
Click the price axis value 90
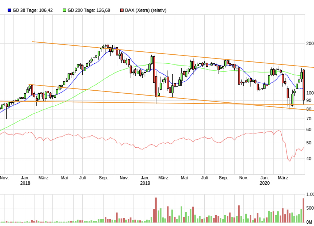click(309, 100)
